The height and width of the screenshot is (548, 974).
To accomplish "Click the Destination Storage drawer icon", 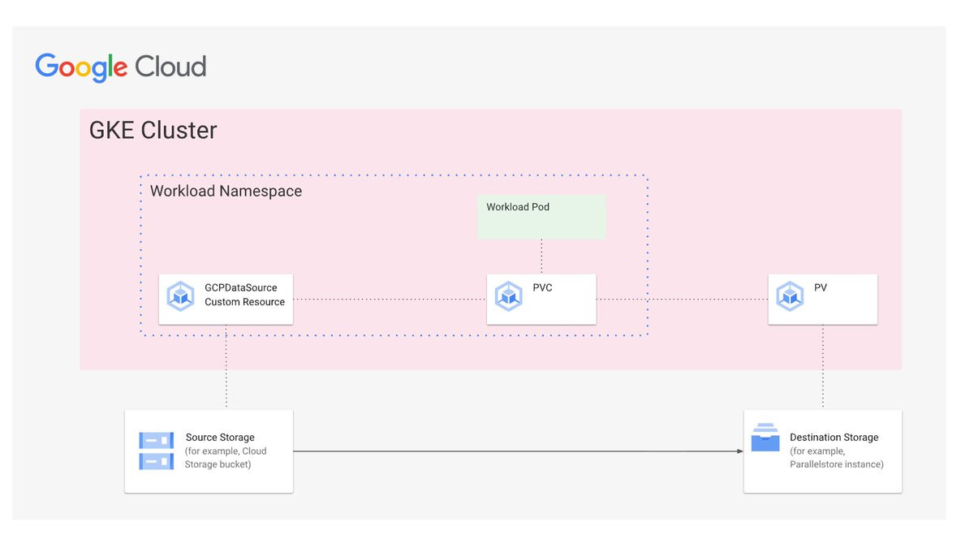I will (765, 437).
